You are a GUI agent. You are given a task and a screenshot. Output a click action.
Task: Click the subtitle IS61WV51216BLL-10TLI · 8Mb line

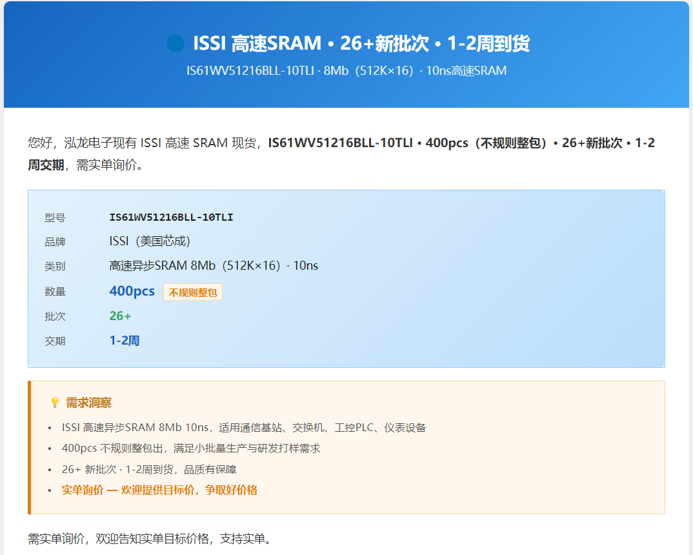[x=346, y=71]
